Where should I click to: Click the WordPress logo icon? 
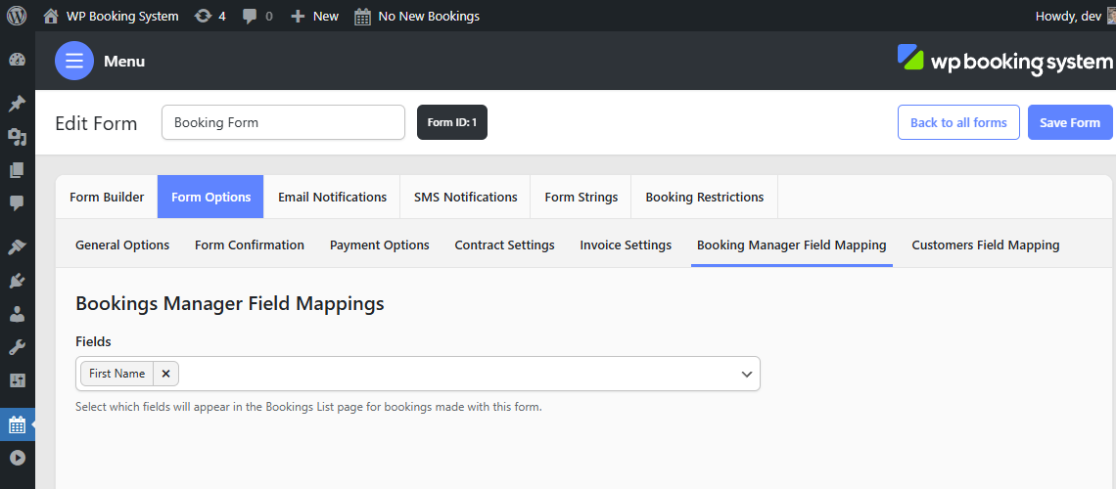click(17, 16)
